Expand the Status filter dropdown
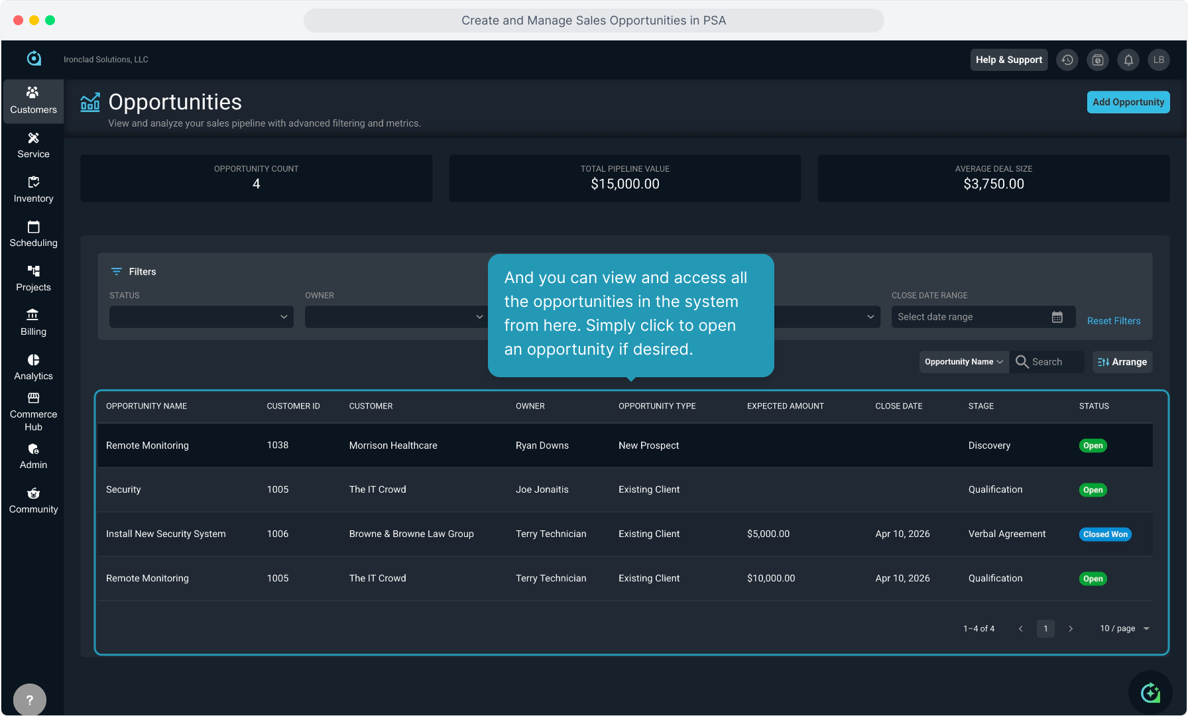The image size is (1188, 716). [x=201, y=317]
